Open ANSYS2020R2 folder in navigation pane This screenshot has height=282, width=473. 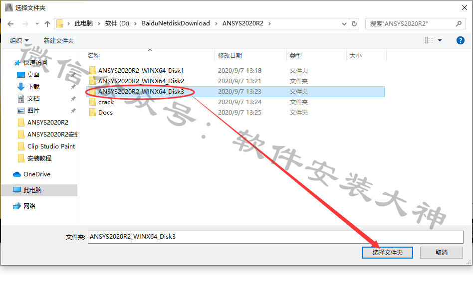(48, 123)
